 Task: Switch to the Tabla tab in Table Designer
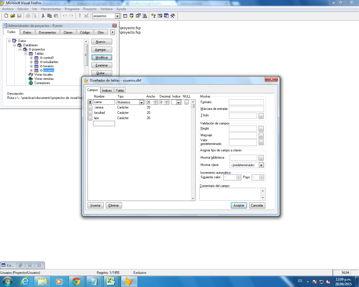120,90
